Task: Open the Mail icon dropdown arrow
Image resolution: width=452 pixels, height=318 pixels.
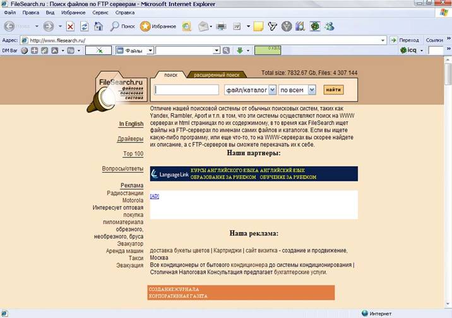Action: pos(211,26)
